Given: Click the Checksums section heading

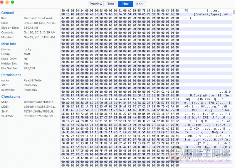Looking at the screenshot, I should pyautogui.click(x=11, y=96).
